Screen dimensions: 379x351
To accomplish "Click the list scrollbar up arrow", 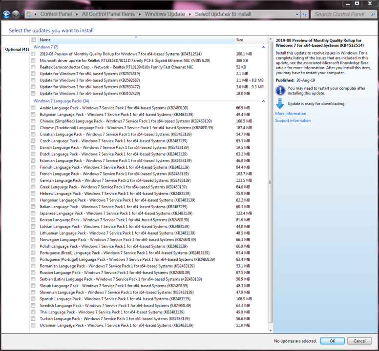I will click(271, 39).
